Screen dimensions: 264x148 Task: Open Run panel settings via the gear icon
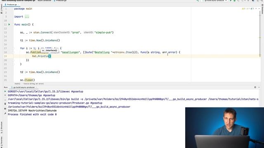(255, 87)
